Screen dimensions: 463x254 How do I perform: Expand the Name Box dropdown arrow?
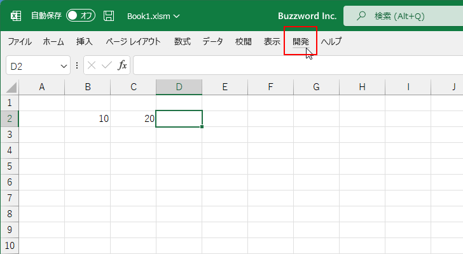64,66
